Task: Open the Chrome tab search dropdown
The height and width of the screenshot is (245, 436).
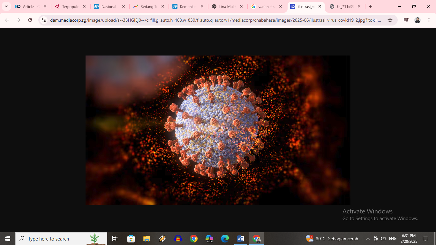Action: click(x=6, y=6)
